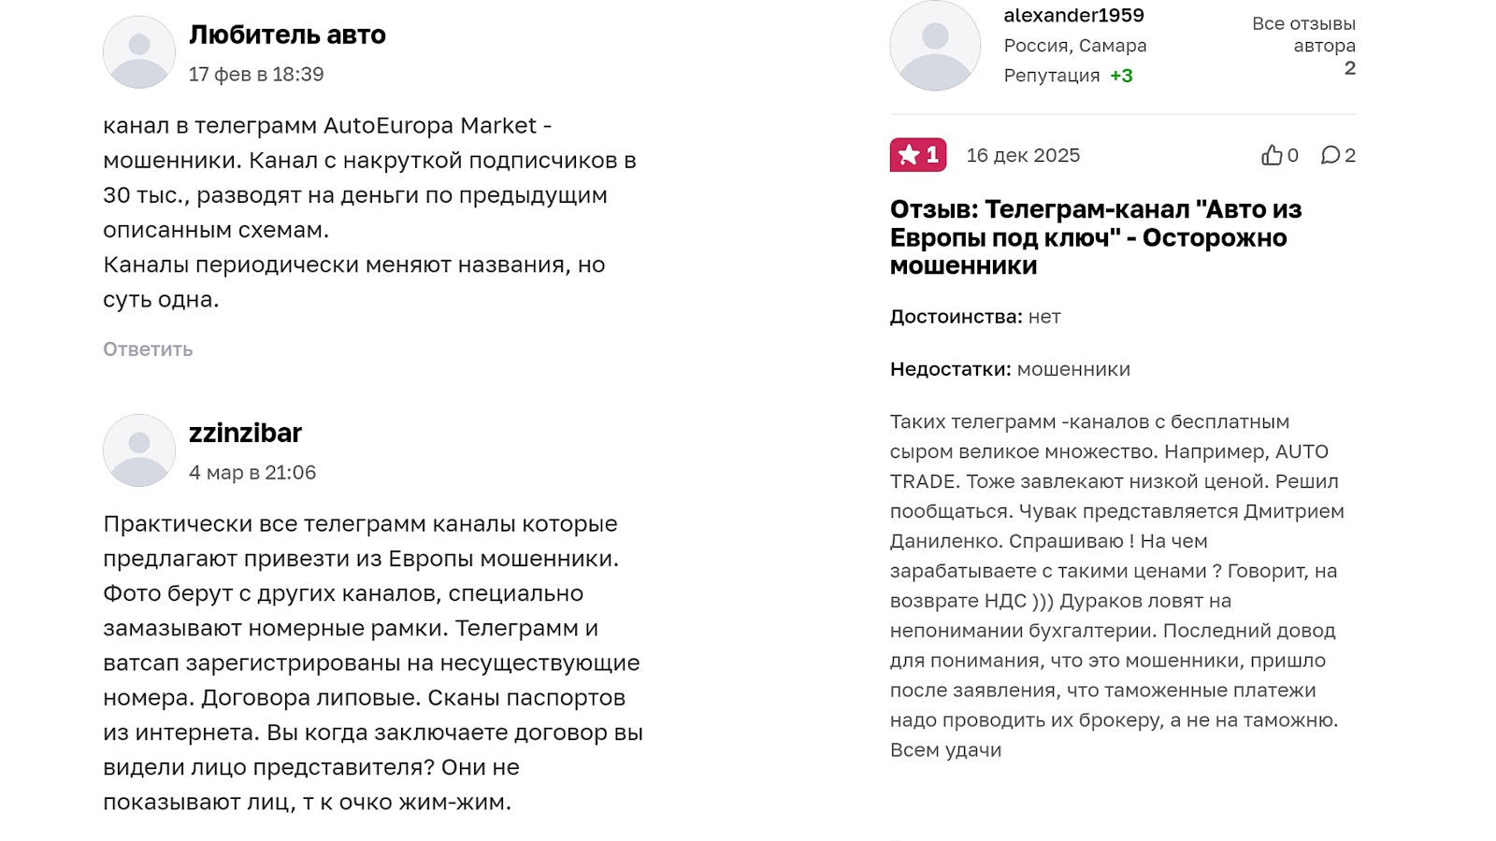Image resolution: width=1496 pixels, height=841 pixels.
Task: Click the 16 дек 2025 review date
Action: pos(1023,155)
